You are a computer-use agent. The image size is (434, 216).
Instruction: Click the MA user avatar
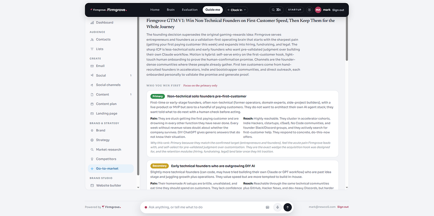click(318, 10)
